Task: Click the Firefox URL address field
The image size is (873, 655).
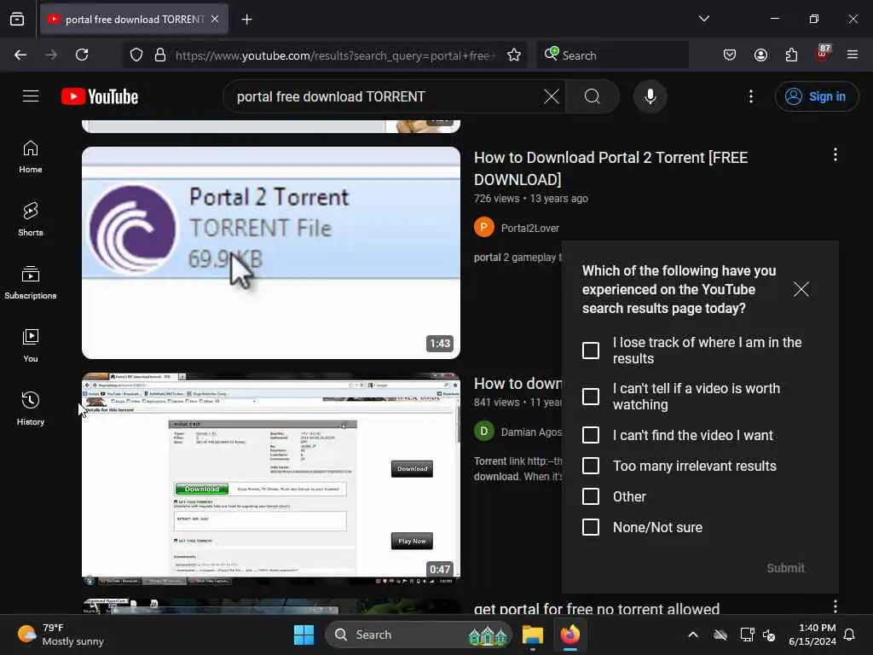Action: pos(334,55)
